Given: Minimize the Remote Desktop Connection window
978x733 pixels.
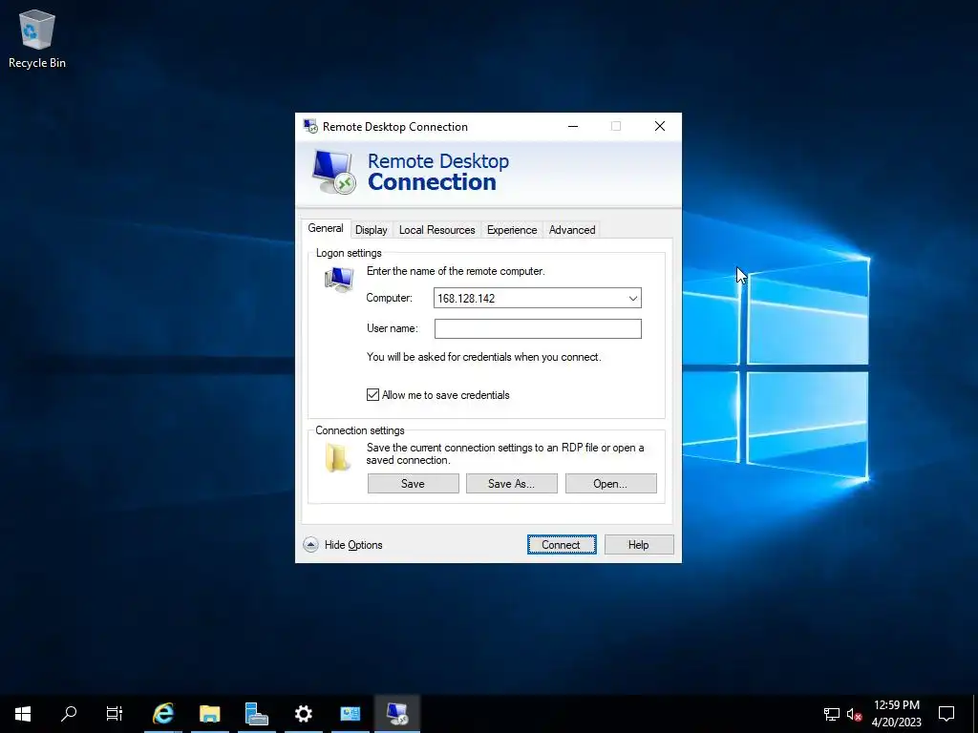Looking at the screenshot, I should pyautogui.click(x=573, y=127).
